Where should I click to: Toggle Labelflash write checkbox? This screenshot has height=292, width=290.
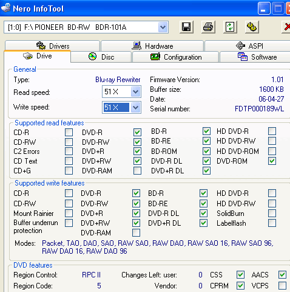pyautogui.click(x=272, y=223)
